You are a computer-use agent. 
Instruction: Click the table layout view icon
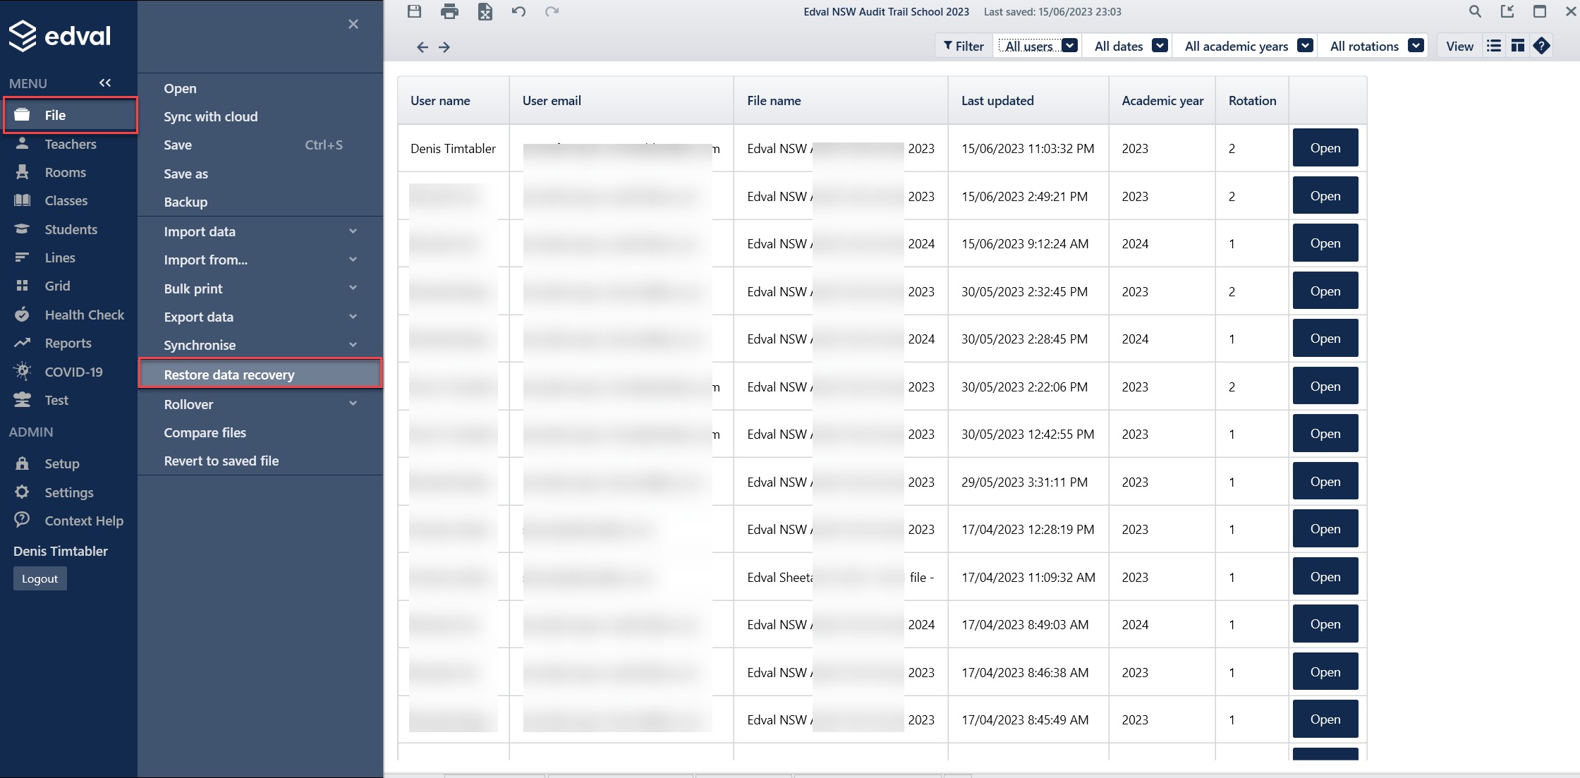1518,46
